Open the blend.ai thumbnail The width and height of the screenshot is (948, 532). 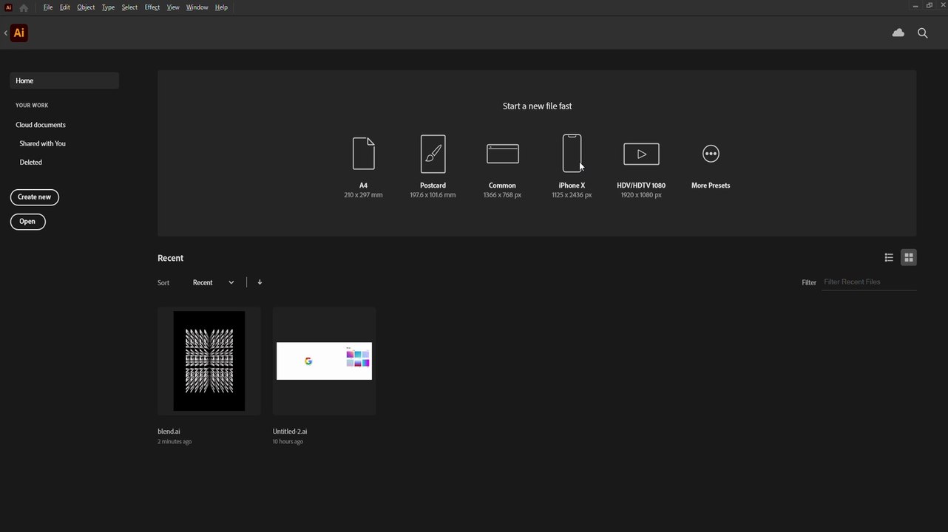(209, 361)
